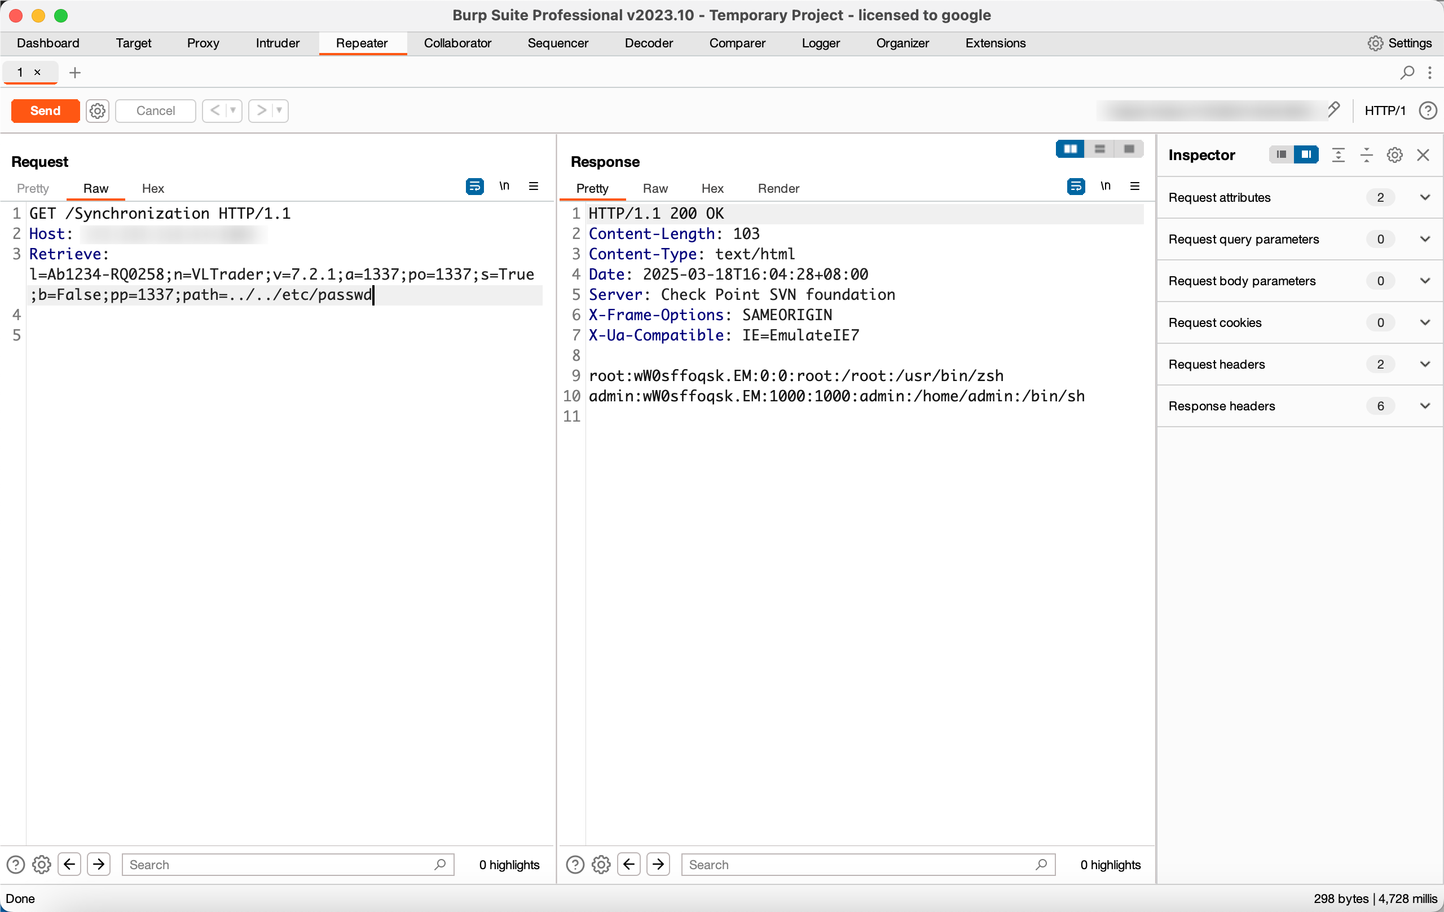Expand all Inspector sections

coord(1338,155)
